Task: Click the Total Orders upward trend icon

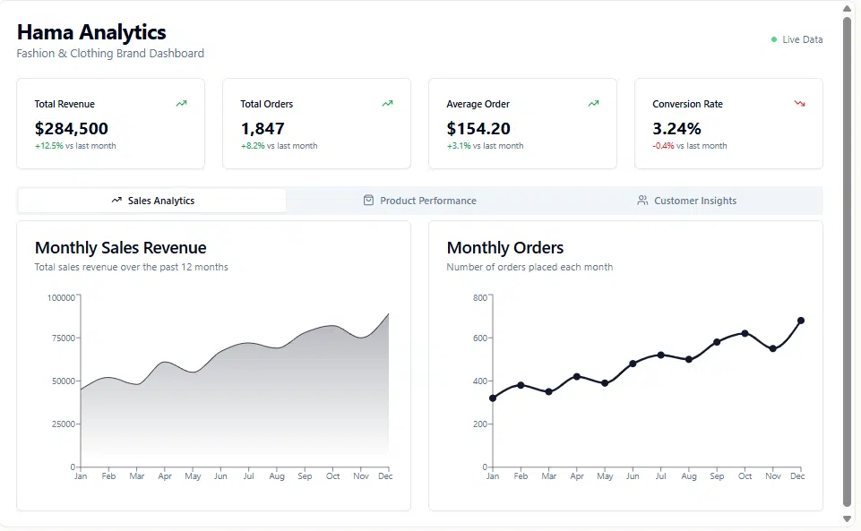Action: point(387,103)
